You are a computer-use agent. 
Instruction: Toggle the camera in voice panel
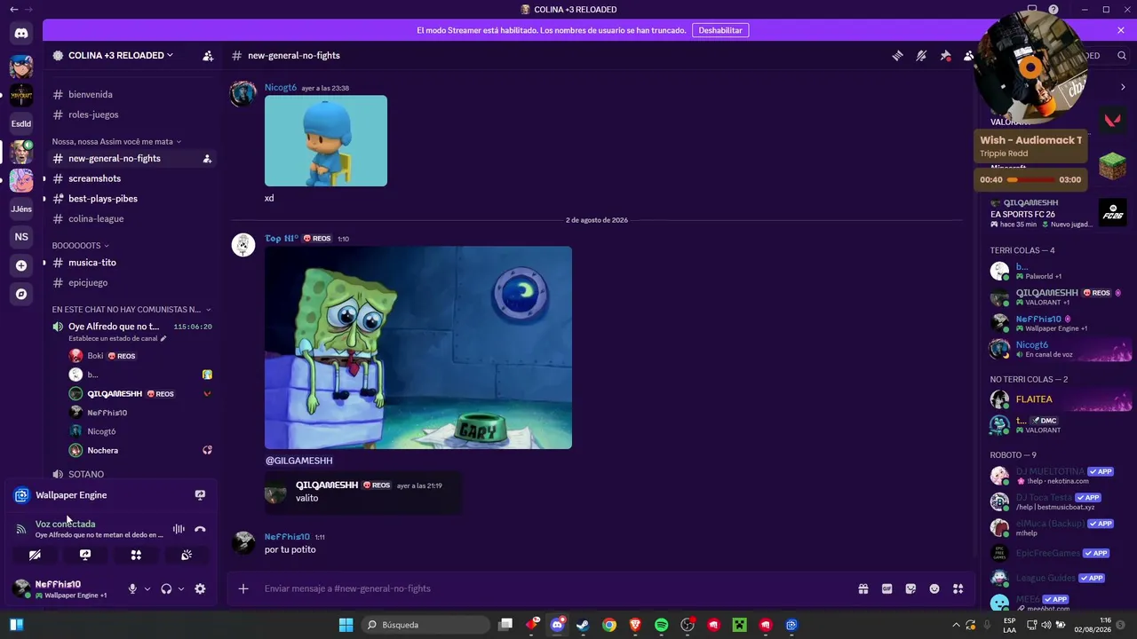35,555
